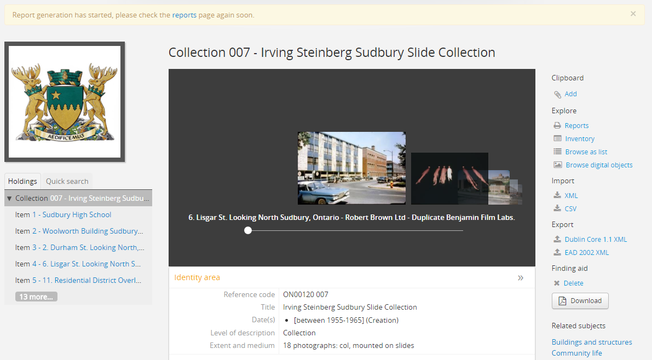Open the Buildings and structures subject link

(x=591, y=342)
